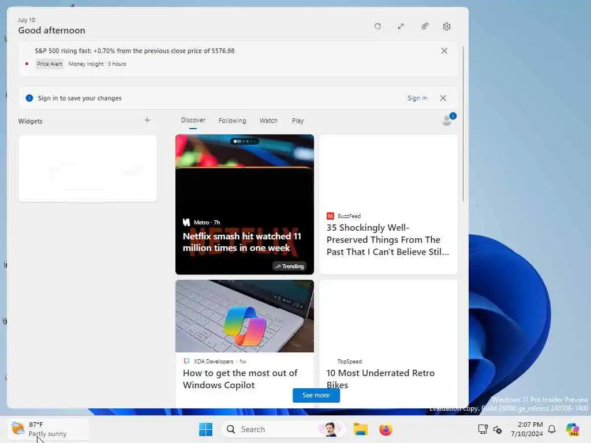Switch to Discover tab
The width and height of the screenshot is (591, 443).
[x=193, y=120]
